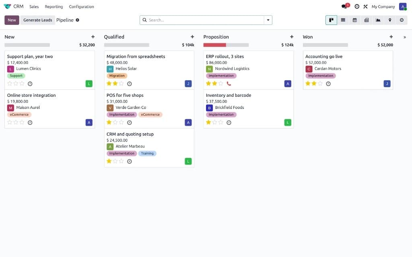Set third star on ERP rollout card
Image resolution: width=412 pixels, height=257 pixels.
(220, 84)
